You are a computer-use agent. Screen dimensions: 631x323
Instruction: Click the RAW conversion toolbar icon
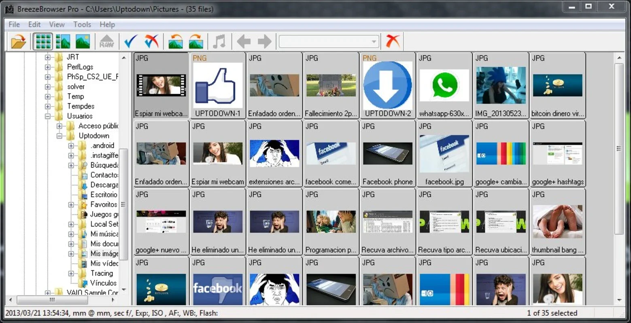point(106,41)
